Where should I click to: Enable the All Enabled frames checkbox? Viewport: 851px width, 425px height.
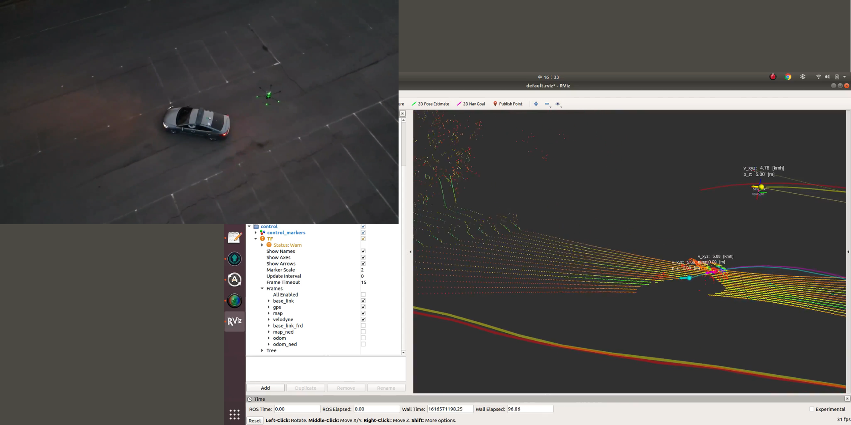tap(363, 294)
